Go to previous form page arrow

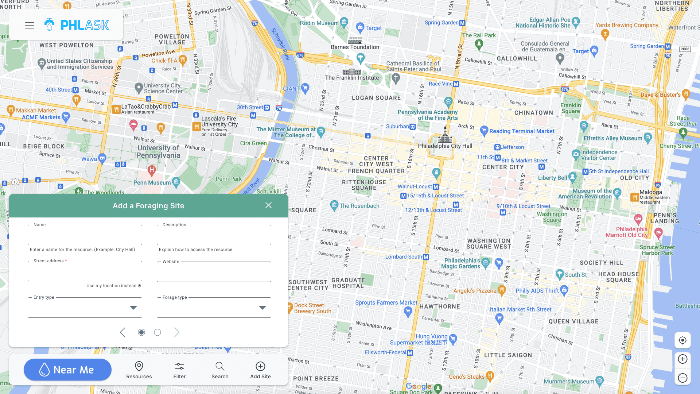pyautogui.click(x=122, y=332)
